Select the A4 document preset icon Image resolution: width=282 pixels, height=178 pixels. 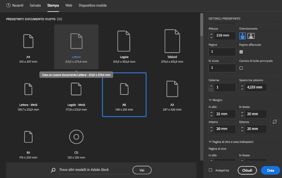(28, 41)
